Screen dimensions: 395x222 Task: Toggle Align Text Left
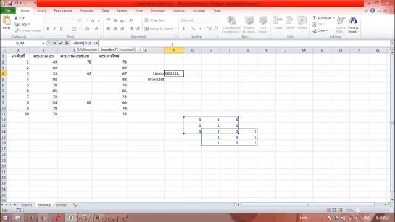coord(109,29)
